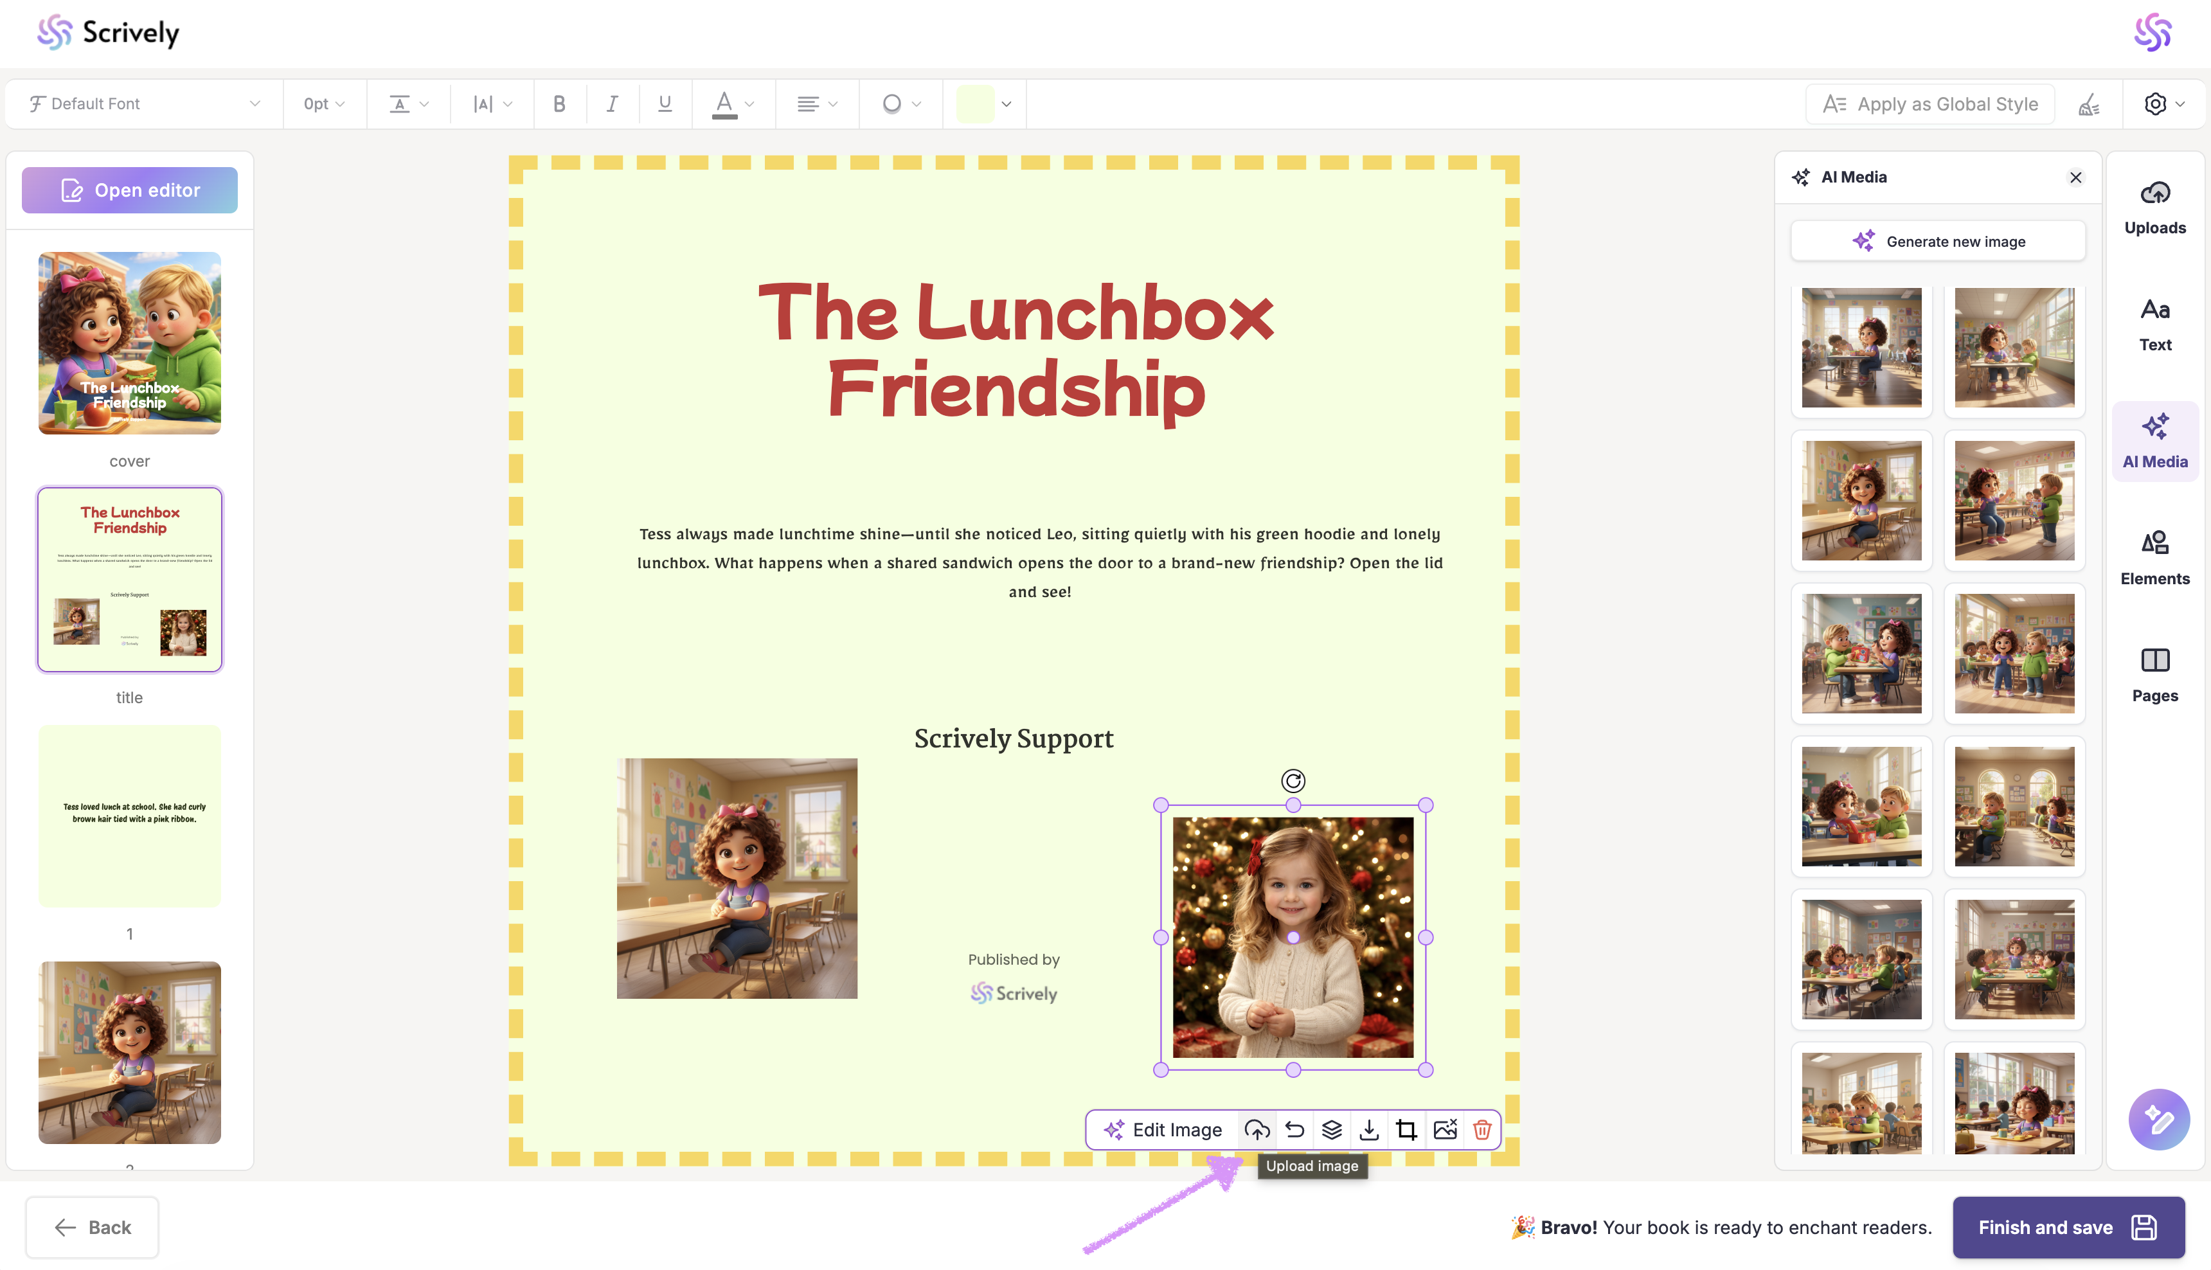
Task: Open the Default Font dropdown
Action: tap(144, 104)
